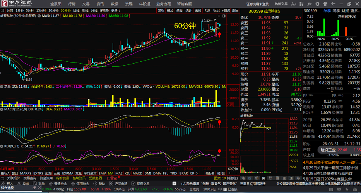Expand the main chart indicator arrow next to 雄塑科技(60分钟,前复权)

tap(39, 15)
